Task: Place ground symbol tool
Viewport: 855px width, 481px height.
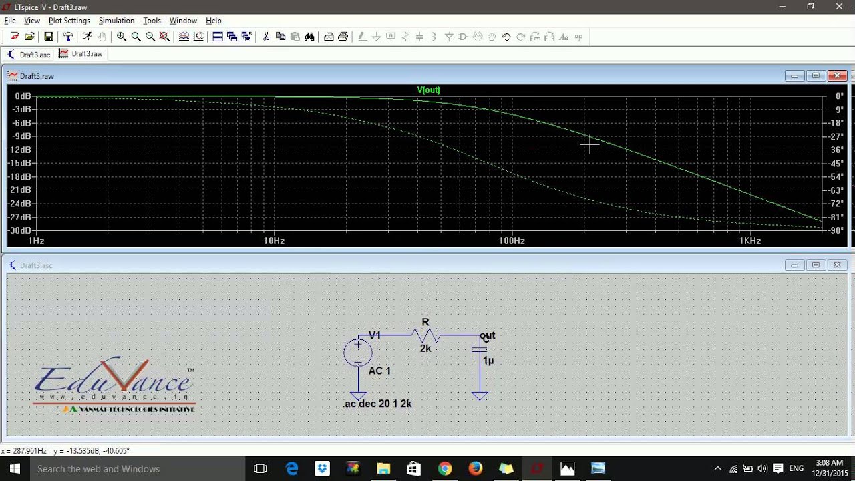Action: (377, 37)
